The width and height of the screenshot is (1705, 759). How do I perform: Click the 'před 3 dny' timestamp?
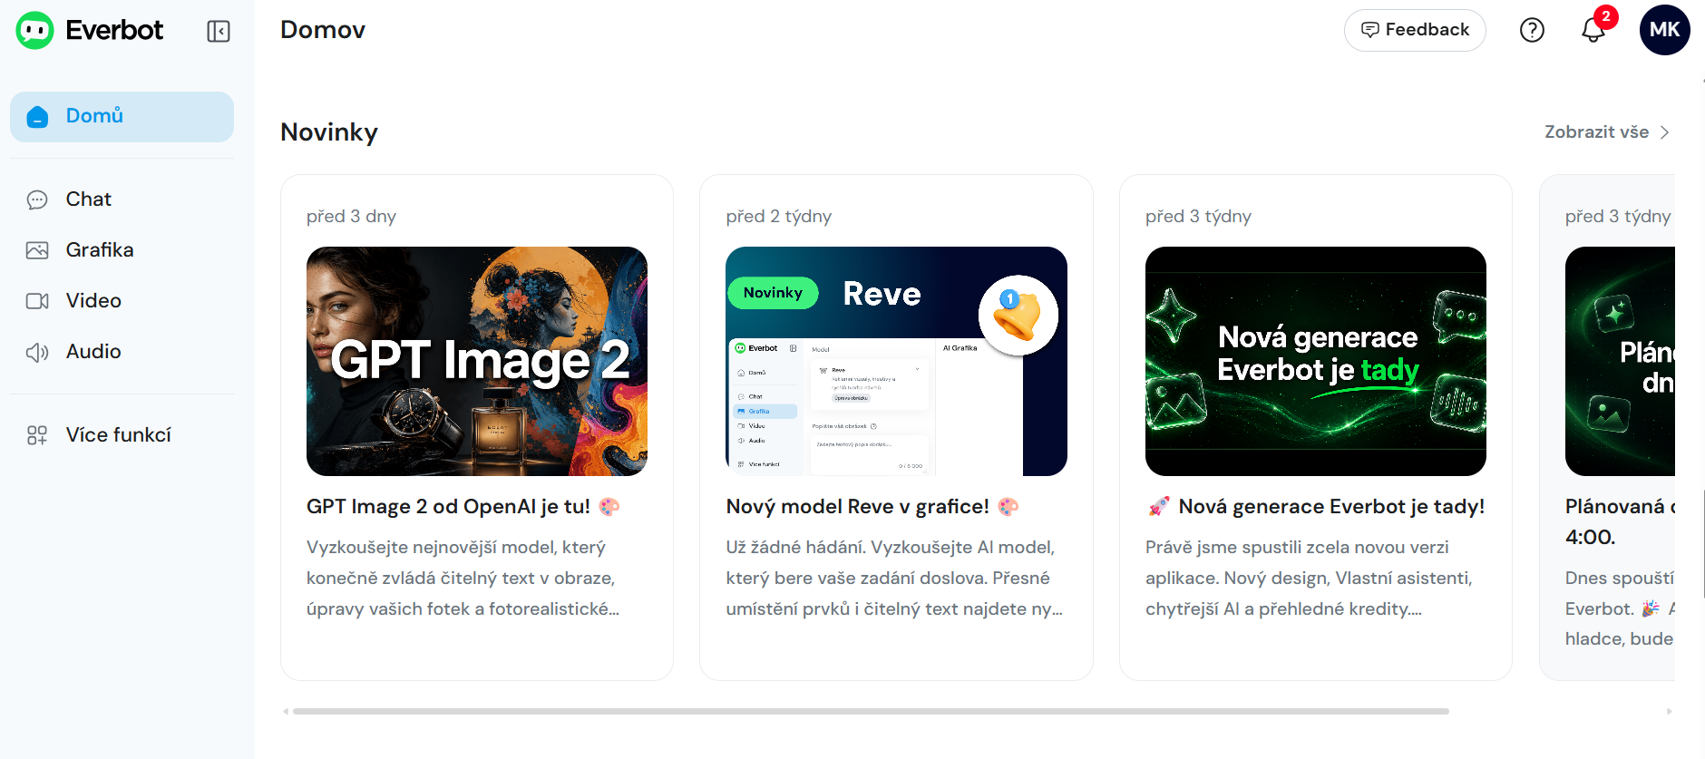[x=351, y=217]
